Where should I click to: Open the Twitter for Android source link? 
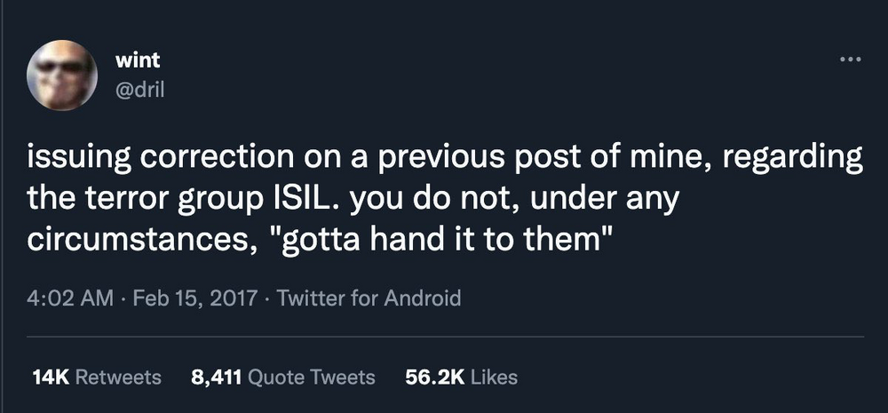point(369,298)
